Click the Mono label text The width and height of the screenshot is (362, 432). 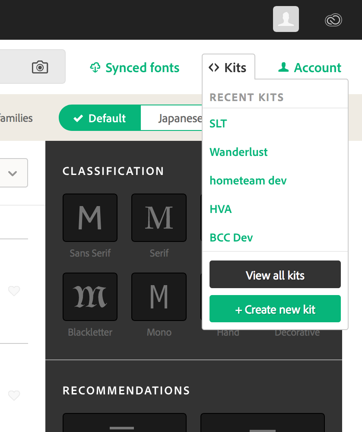[x=159, y=332]
